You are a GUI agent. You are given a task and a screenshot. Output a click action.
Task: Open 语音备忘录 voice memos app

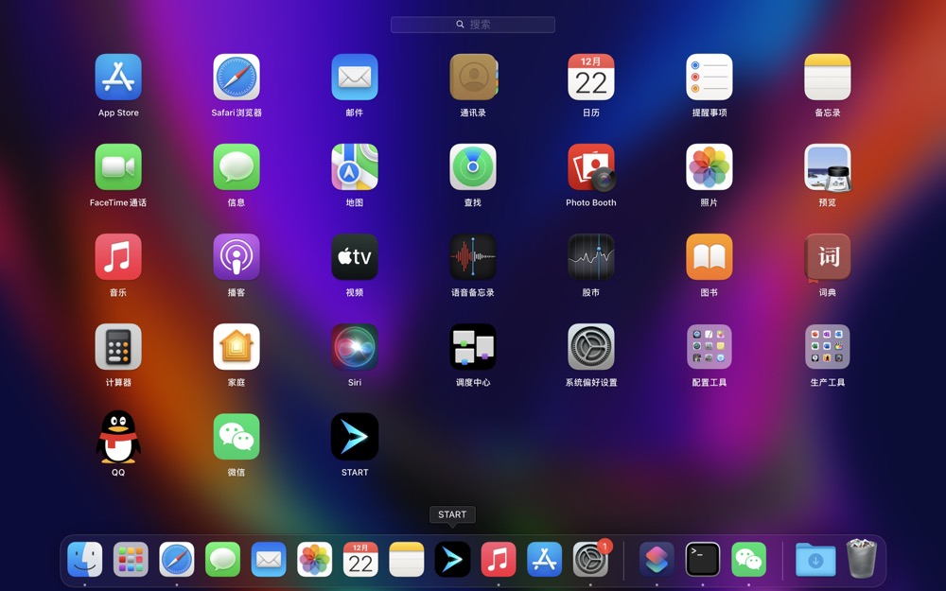[x=473, y=257]
